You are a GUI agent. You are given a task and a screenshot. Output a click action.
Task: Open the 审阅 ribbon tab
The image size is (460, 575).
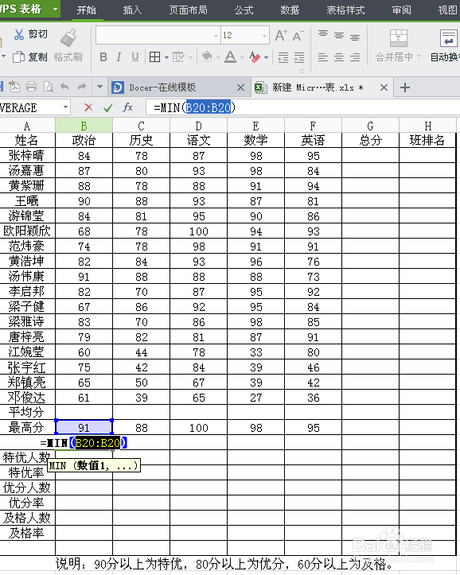(x=401, y=10)
